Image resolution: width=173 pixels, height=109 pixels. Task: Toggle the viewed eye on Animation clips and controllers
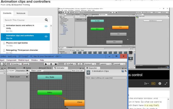coord(46,36)
